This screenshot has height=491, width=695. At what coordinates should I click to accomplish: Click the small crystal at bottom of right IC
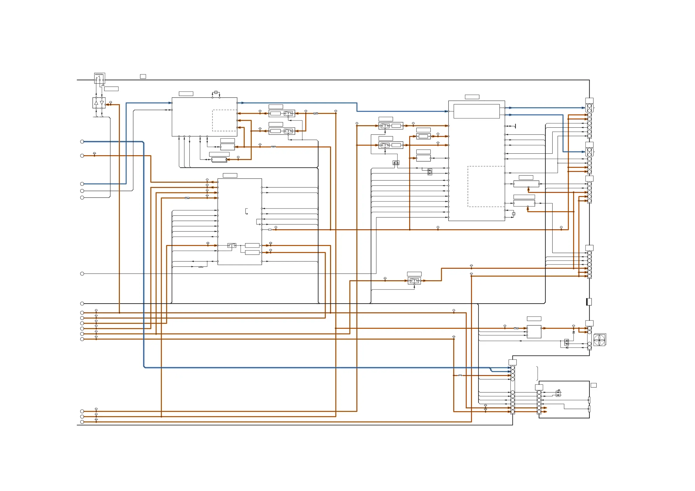(x=514, y=214)
